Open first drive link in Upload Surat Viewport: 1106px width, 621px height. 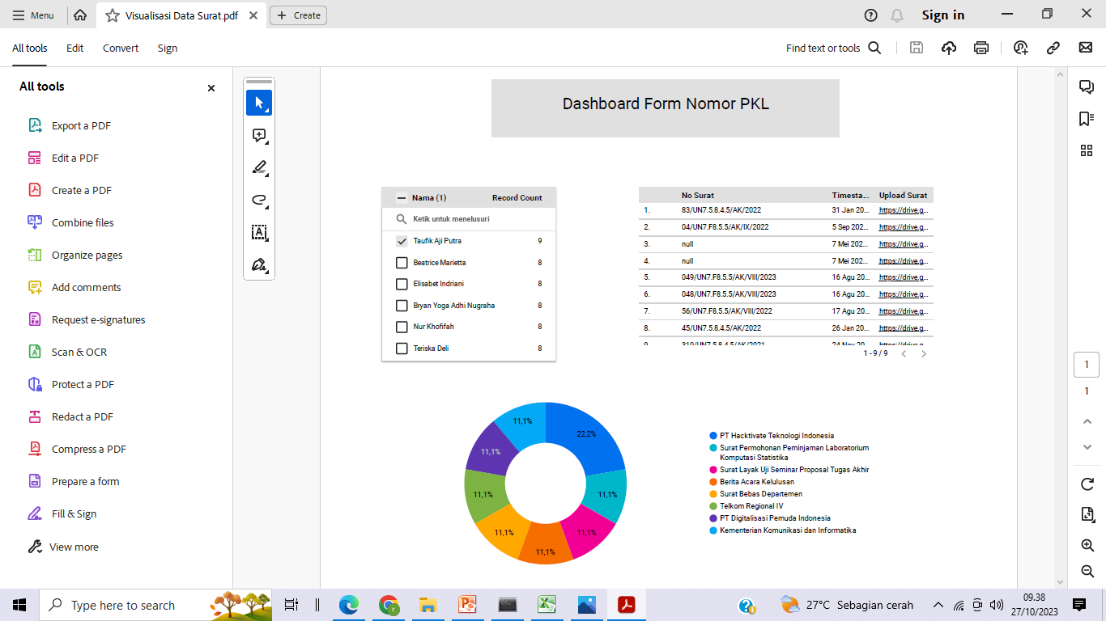pos(904,210)
